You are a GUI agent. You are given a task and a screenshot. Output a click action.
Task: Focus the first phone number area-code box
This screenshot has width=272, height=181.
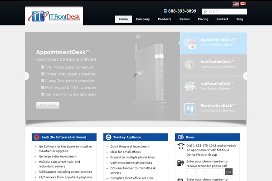pos(191,172)
